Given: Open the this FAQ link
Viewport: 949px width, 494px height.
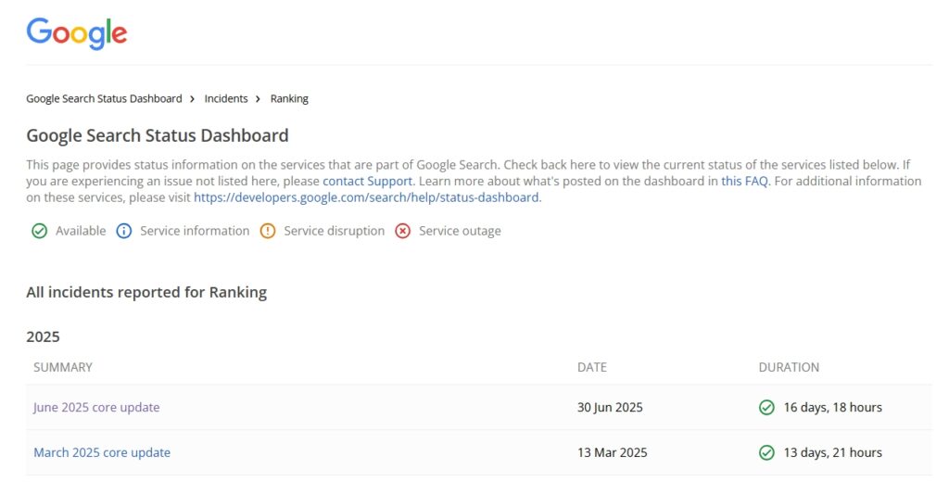Looking at the screenshot, I should (x=744, y=181).
